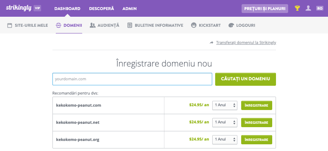Screen dimensions: 328x151
Task: Click the Logouri icon
Action: (231, 26)
